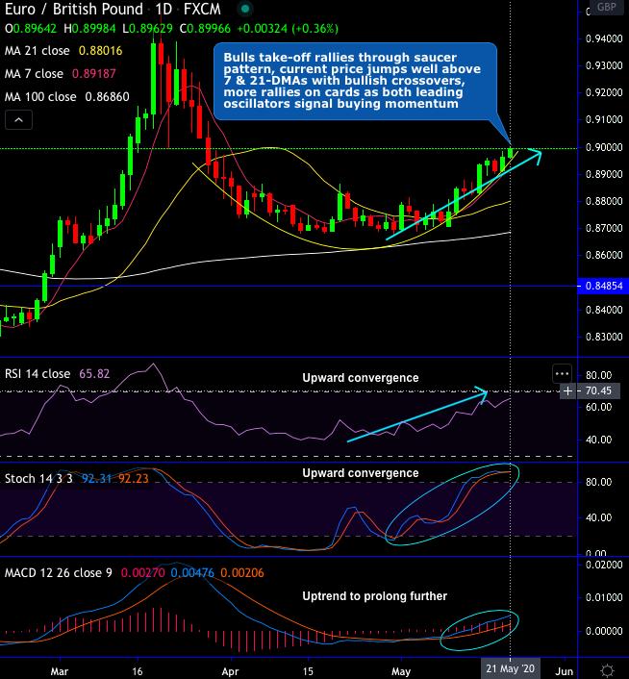Screen dimensions: 629x679
Task: Select the MA 100 close legend
Action: [x=40, y=96]
